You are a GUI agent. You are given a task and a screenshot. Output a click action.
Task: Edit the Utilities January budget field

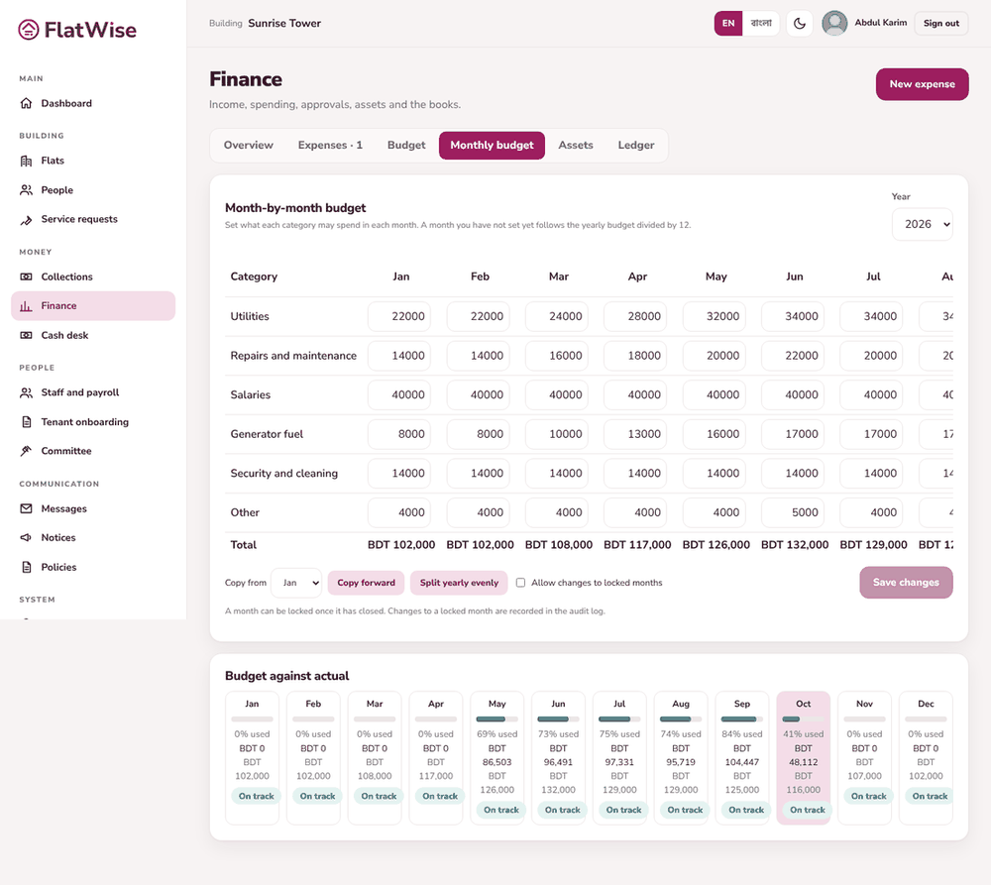399,316
